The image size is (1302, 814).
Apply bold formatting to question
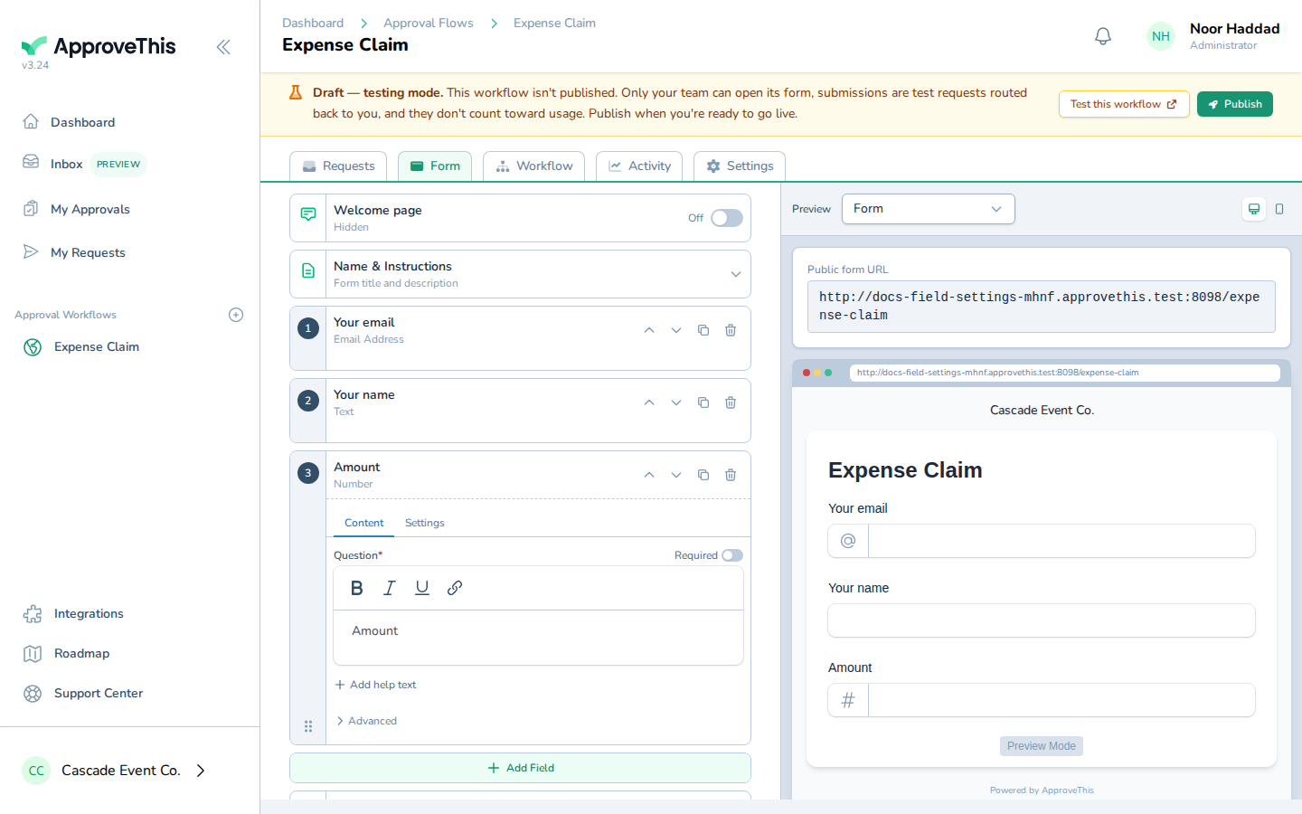tap(357, 588)
